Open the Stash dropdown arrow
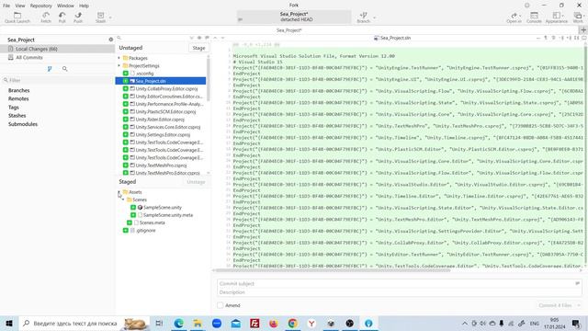Screen dimensions: 588x331 coord(110,17)
